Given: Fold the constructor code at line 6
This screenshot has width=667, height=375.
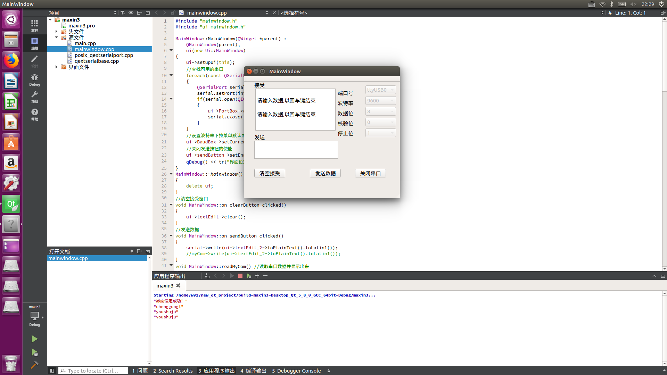Looking at the screenshot, I should pos(171,50).
